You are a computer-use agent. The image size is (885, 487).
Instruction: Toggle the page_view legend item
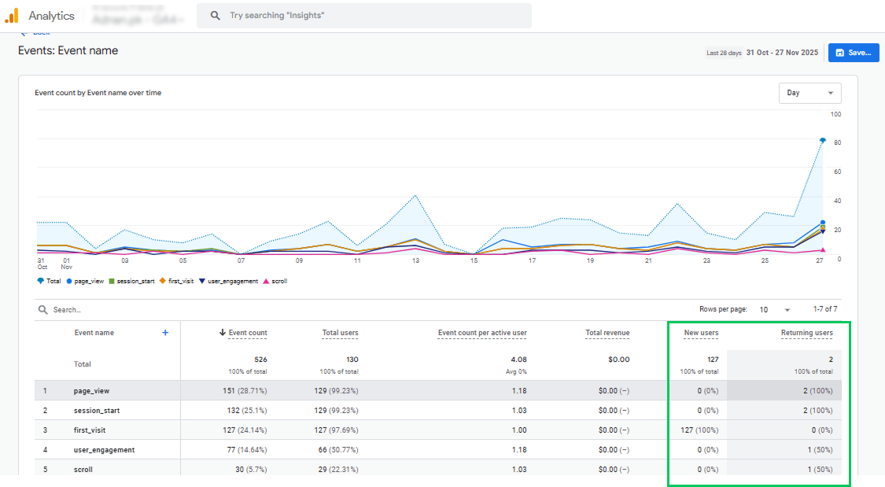[x=86, y=281]
